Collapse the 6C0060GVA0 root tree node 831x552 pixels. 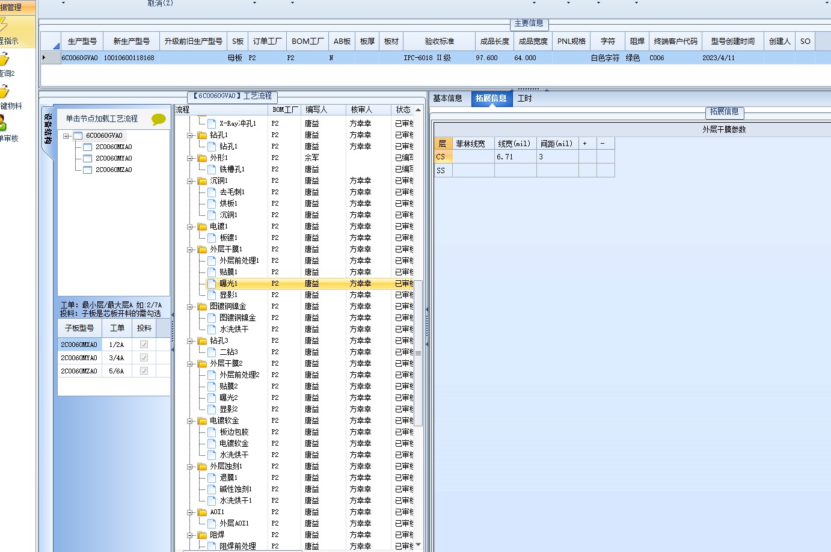pos(67,136)
